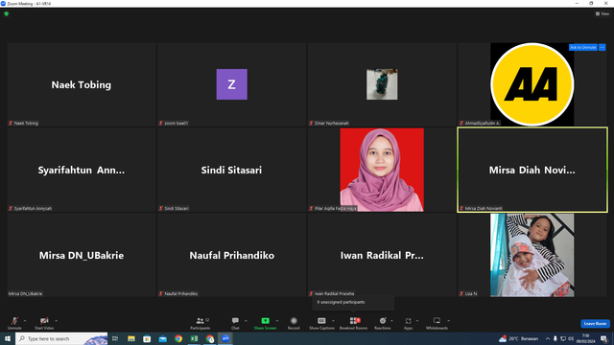Open Zoom Apps
The image size is (614, 345).
[x=408, y=323]
